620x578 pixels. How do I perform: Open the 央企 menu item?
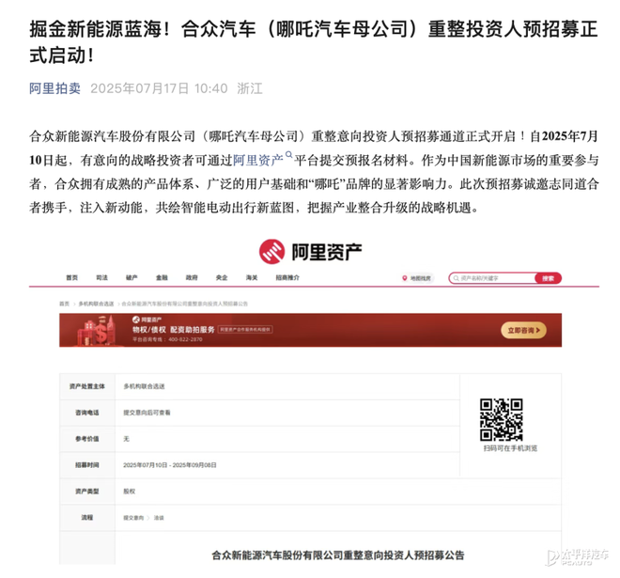(222, 278)
